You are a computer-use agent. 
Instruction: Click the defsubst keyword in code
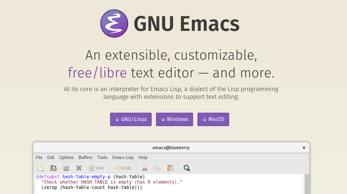tap(49, 177)
